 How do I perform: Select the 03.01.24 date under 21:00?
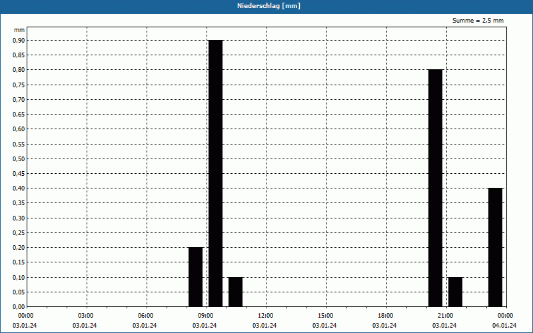(444, 326)
